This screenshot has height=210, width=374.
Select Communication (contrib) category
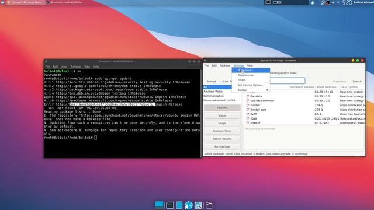point(219,100)
